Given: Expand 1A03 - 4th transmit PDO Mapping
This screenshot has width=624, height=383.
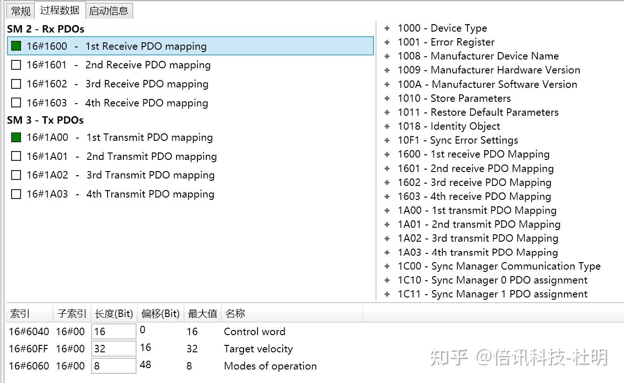Looking at the screenshot, I should [x=387, y=252].
